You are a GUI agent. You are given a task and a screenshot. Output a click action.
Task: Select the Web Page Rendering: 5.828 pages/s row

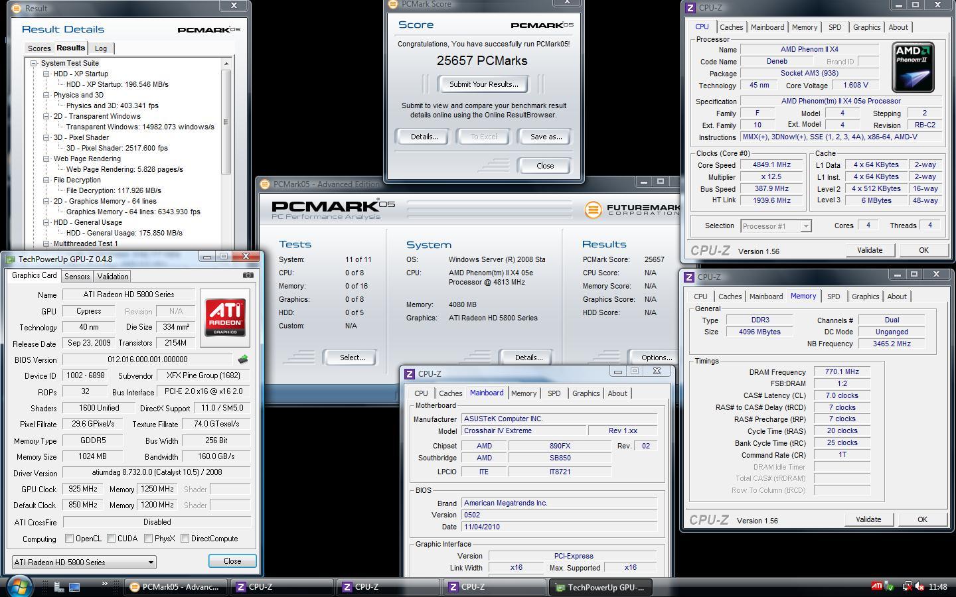124,169
